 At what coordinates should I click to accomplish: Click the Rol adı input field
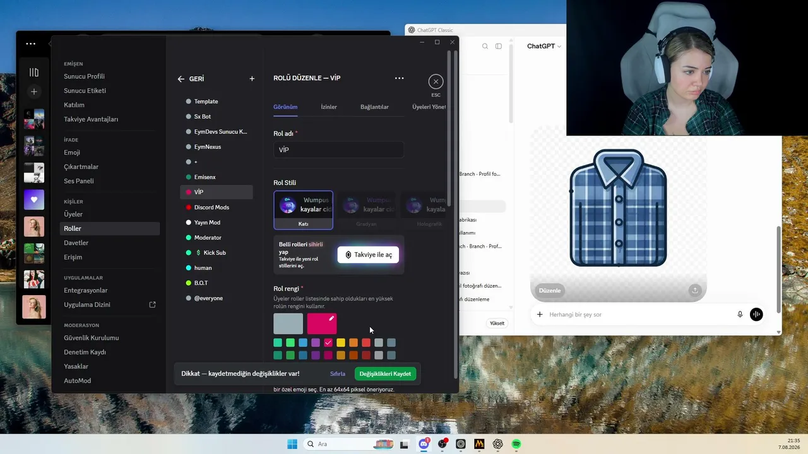pos(338,149)
